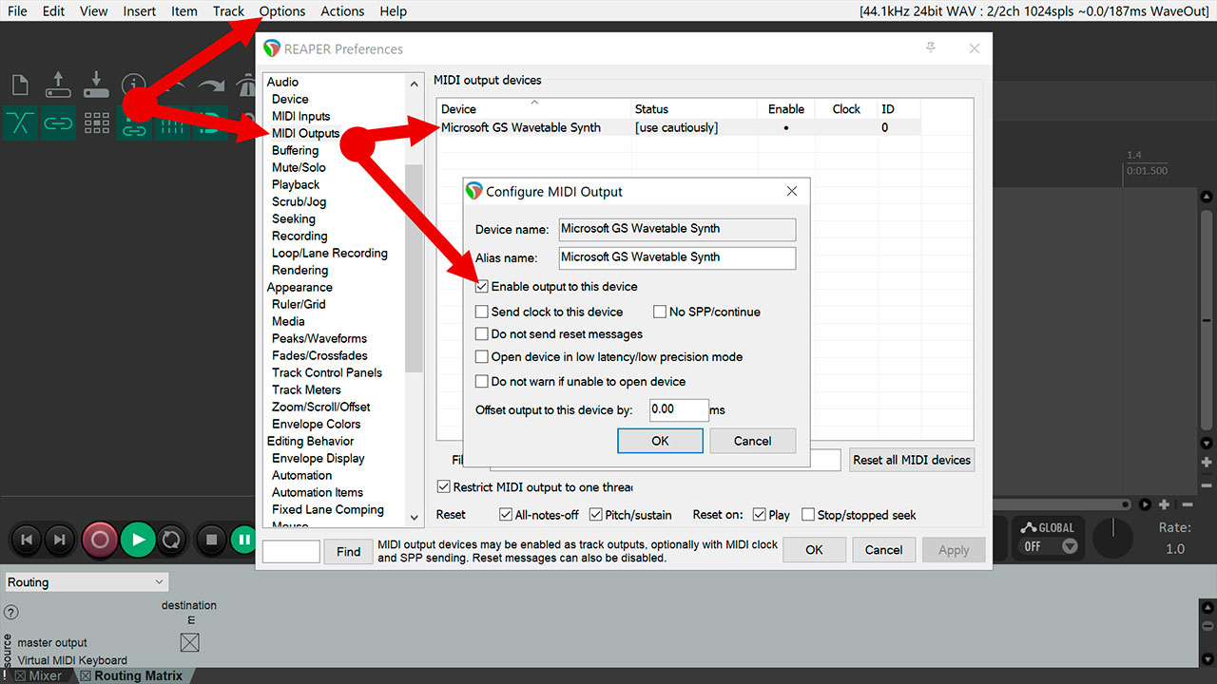The height and width of the screenshot is (684, 1217).
Task: Check Do not send reset messages
Action: coord(482,334)
